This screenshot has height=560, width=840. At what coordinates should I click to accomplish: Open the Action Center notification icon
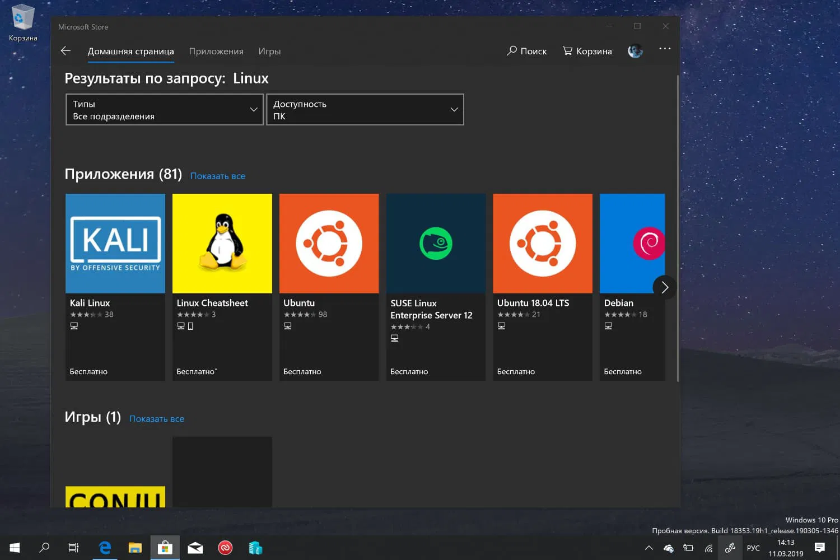click(x=819, y=547)
